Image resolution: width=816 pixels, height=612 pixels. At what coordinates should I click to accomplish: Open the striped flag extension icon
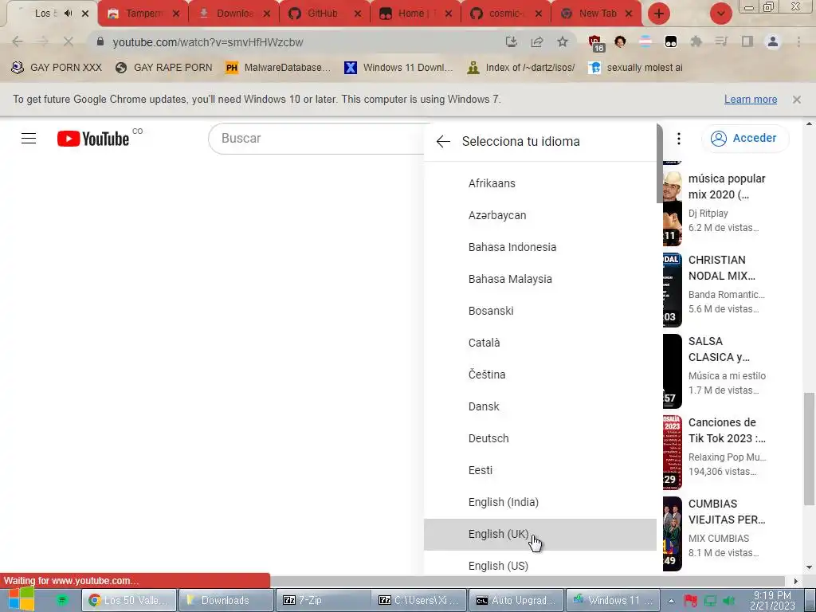645,41
